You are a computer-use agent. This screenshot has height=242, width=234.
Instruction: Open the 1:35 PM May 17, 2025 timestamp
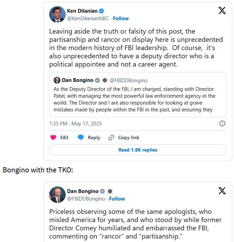click(x=75, y=124)
